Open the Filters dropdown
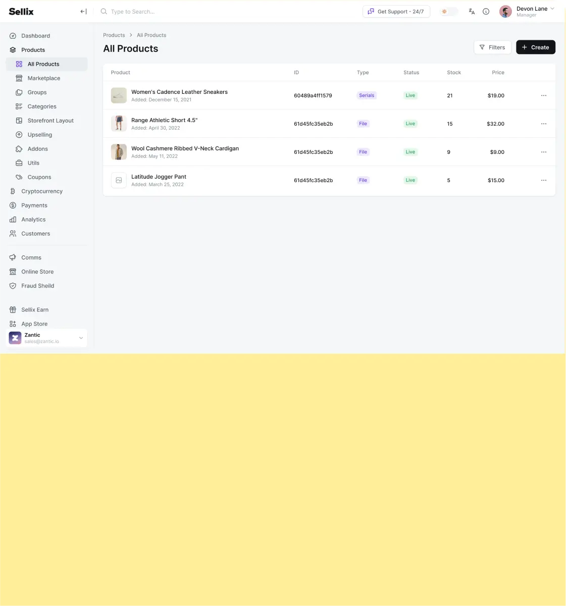This screenshot has height=606, width=566. 492,47
